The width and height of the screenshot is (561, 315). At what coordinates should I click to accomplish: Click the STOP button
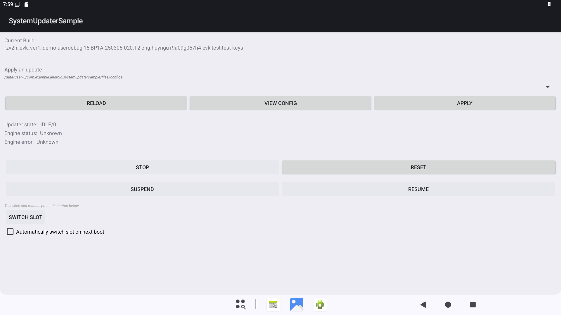[142, 167]
